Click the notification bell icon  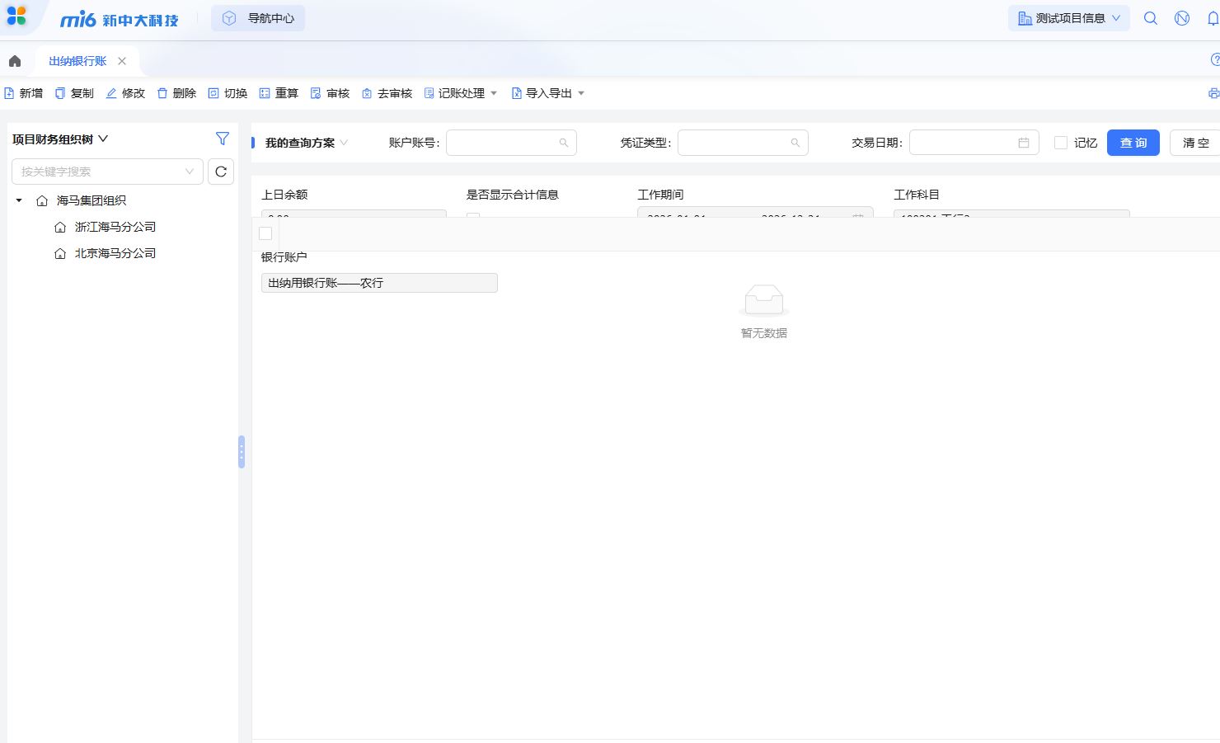1213,18
